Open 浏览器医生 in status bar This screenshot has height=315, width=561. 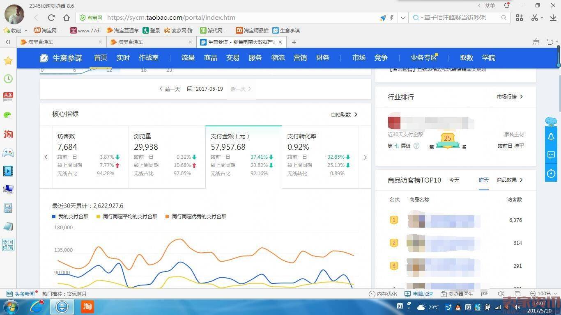coord(457,294)
